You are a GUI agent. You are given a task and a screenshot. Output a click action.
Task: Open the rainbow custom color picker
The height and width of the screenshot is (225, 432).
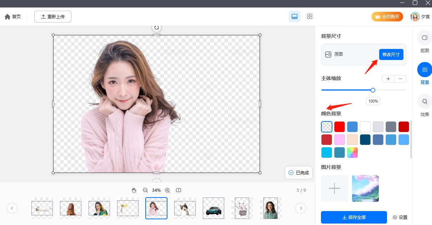352,152
